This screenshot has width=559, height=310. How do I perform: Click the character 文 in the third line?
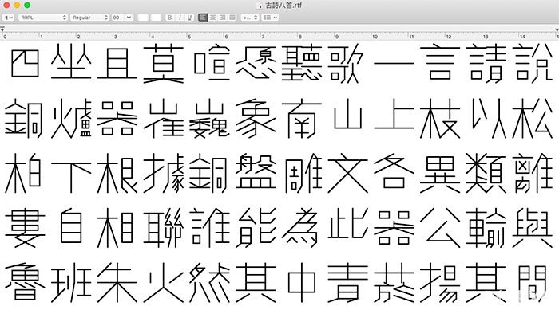click(347, 174)
